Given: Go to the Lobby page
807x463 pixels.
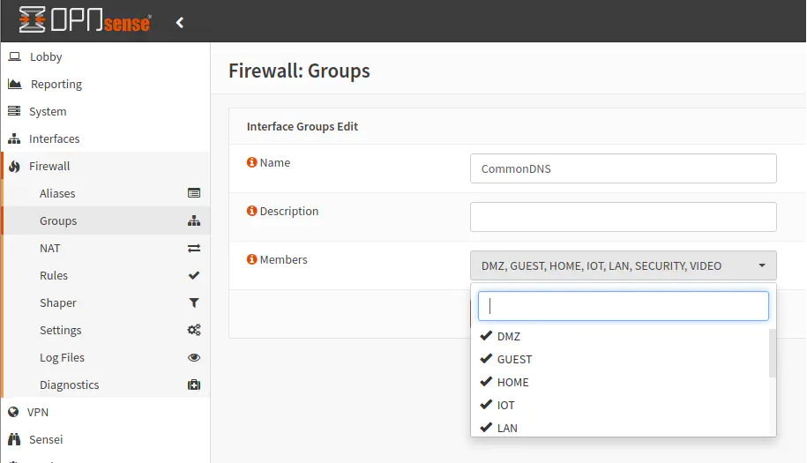Looking at the screenshot, I should [x=46, y=56].
